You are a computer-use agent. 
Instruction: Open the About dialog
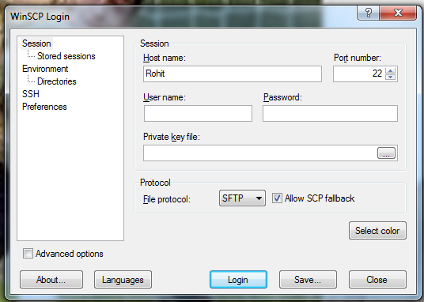pos(51,280)
